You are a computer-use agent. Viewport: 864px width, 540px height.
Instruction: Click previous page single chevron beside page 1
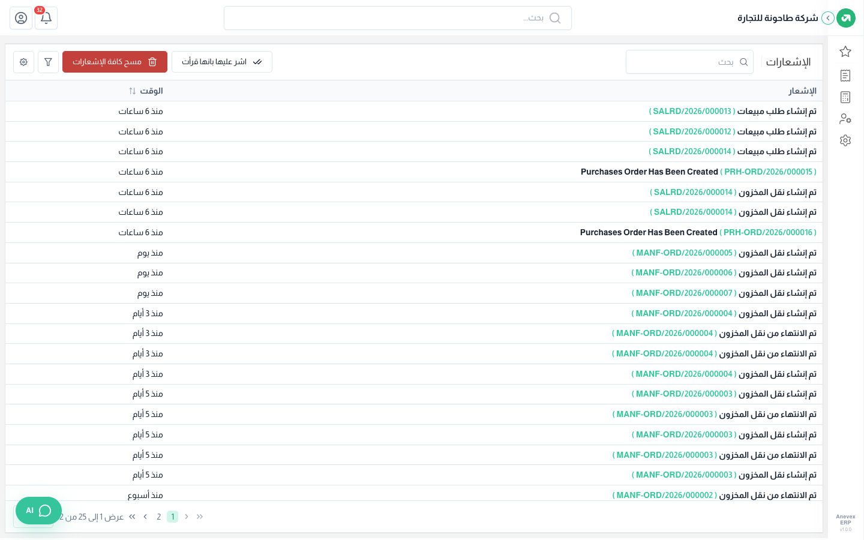(187, 517)
